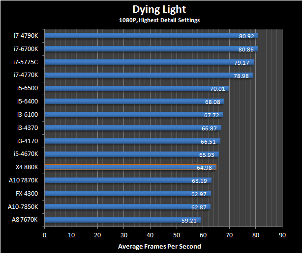
Task: Select the i3-4370 row label
Action: pyautogui.click(x=28, y=128)
